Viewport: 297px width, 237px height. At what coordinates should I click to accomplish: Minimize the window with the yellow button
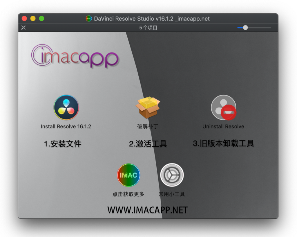pos(33,19)
